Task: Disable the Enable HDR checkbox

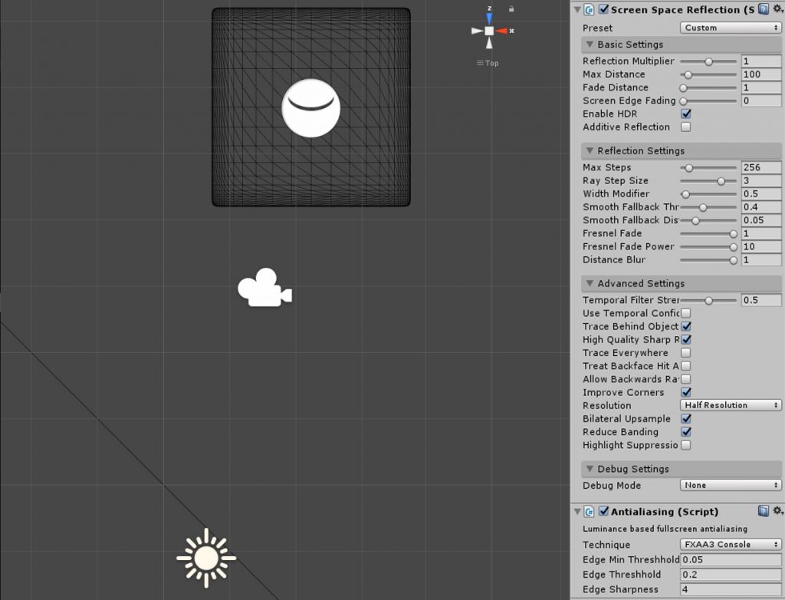Action: [x=686, y=114]
